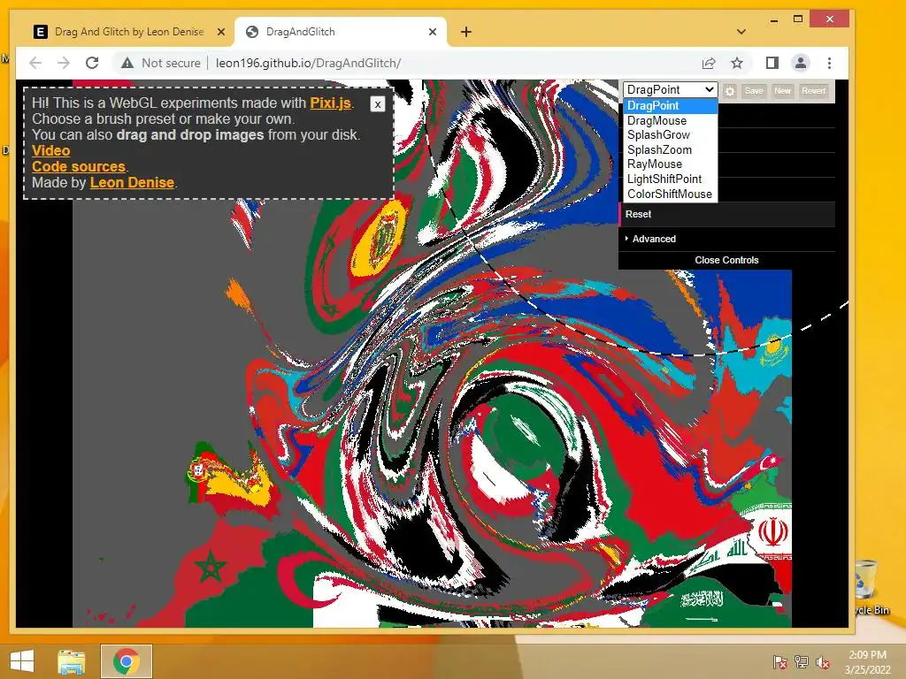Choose SplashZoom preset
906x679 pixels.
pos(670,150)
